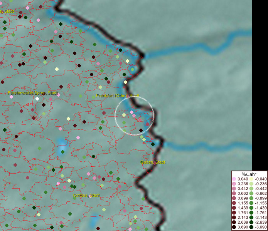Pick the -2.143 legend color swatch
Viewport: 268px width, 231px height.
click(251, 218)
